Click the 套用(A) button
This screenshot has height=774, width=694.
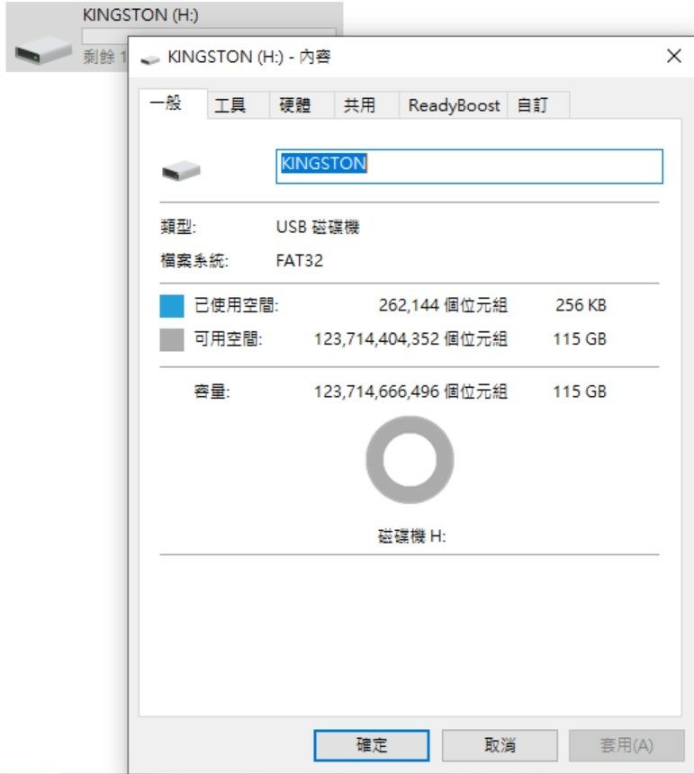point(626,745)
